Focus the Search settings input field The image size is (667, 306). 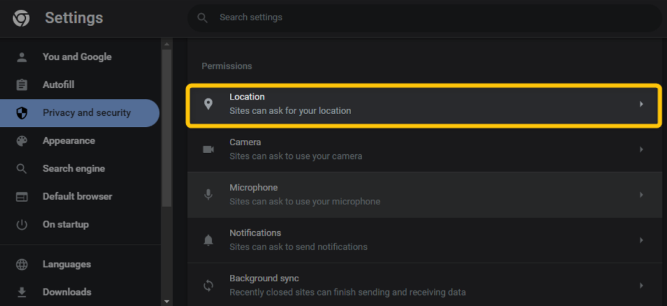(425, 18)
